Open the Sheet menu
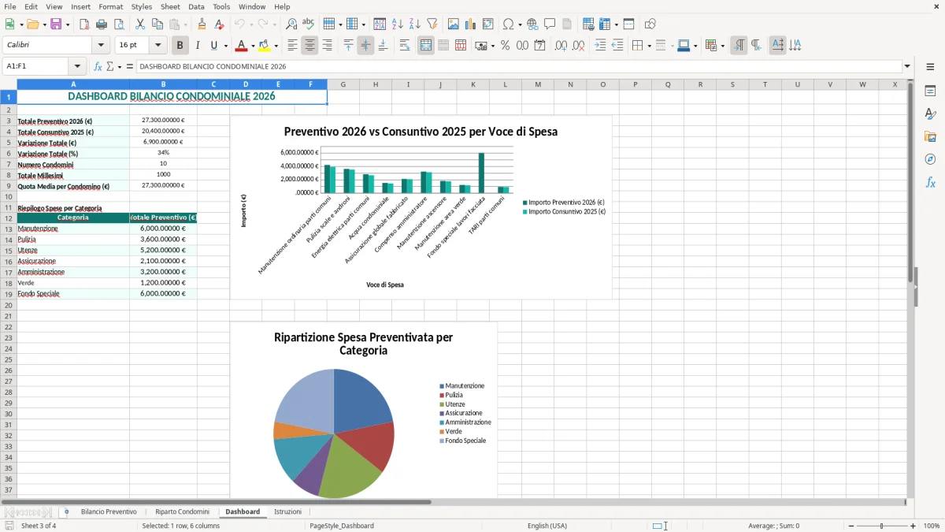Viewport: 945px width, 532px height. click(170, 6)
